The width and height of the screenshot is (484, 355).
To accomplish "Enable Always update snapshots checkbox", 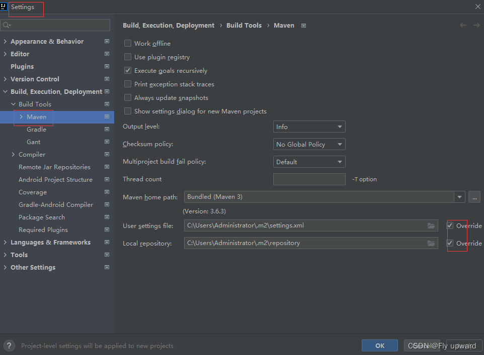I will coord(128,98).
